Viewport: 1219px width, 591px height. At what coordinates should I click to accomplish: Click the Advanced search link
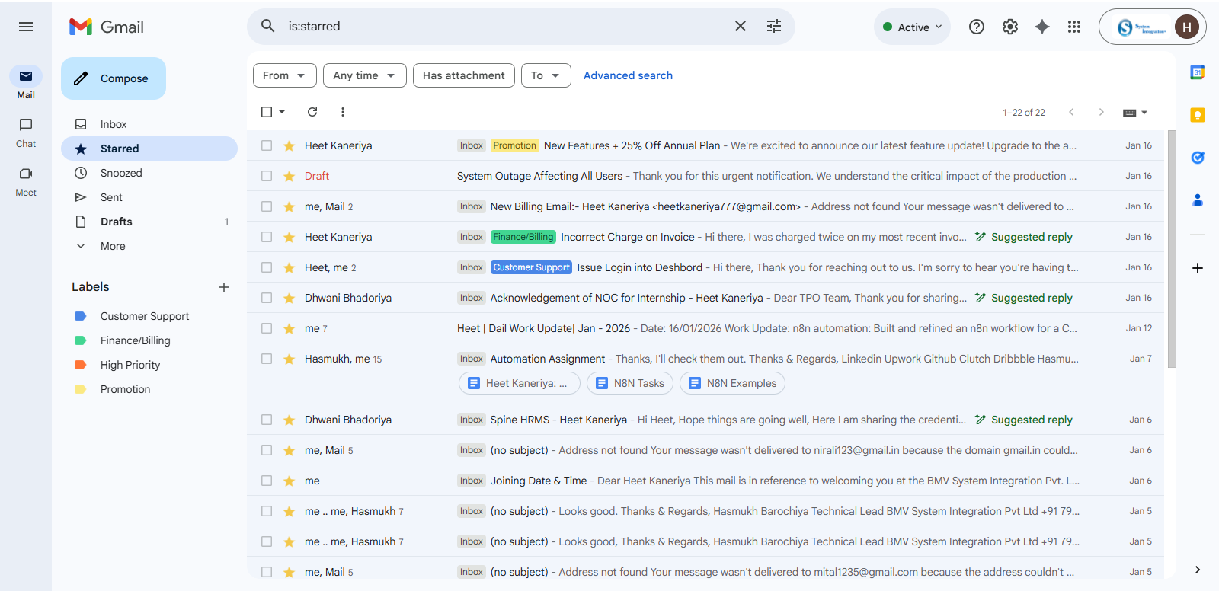coord(628,75)
